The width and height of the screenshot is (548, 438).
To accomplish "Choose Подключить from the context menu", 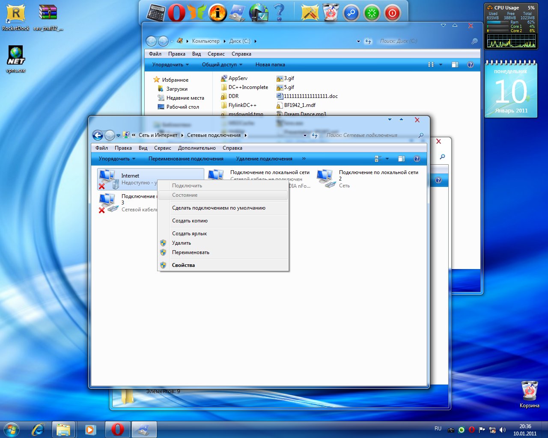I will pos(187,186).
